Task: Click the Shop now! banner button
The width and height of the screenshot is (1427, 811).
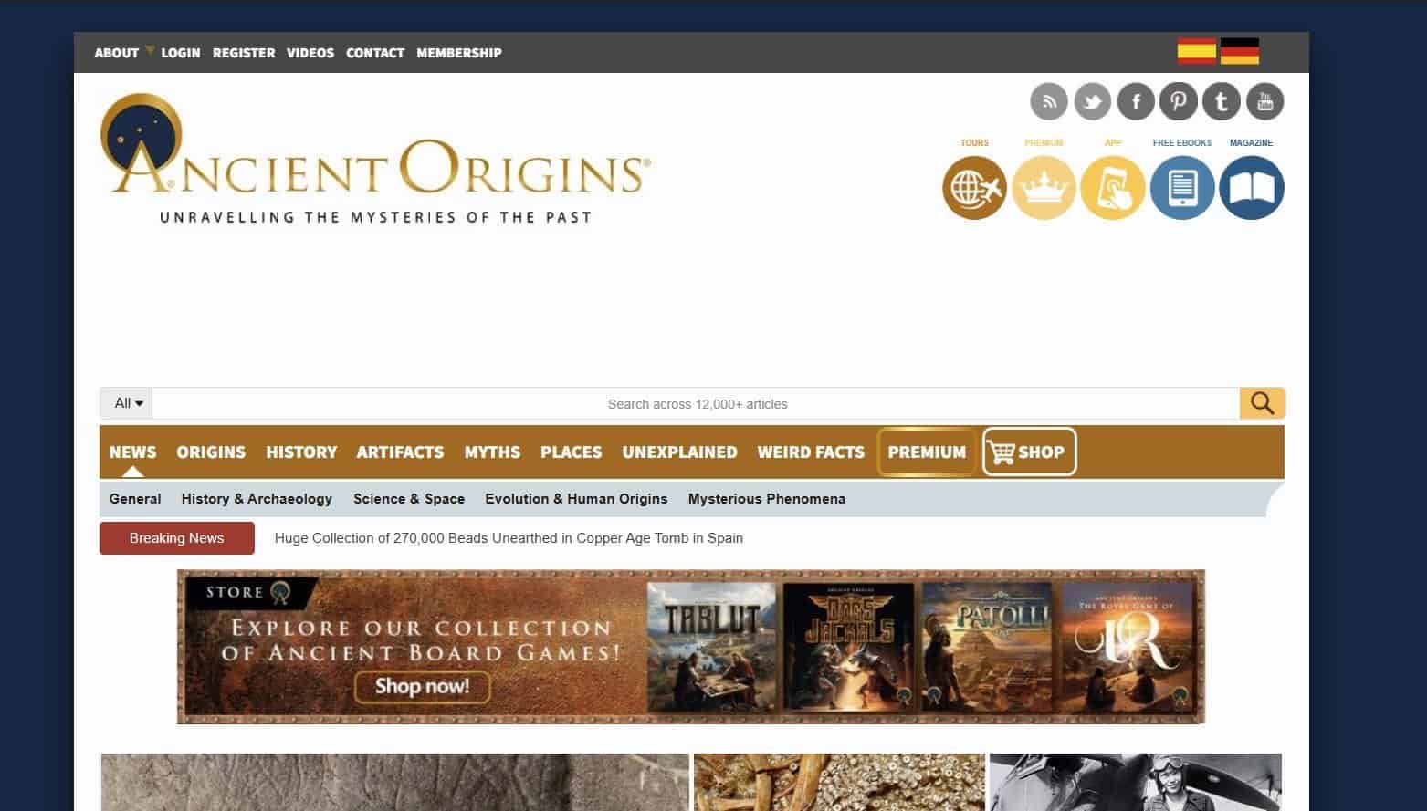Action: coord(423,686)
